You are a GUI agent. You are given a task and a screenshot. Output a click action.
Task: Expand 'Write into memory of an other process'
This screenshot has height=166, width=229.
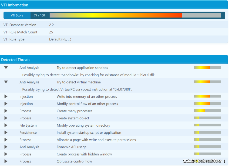6,97
